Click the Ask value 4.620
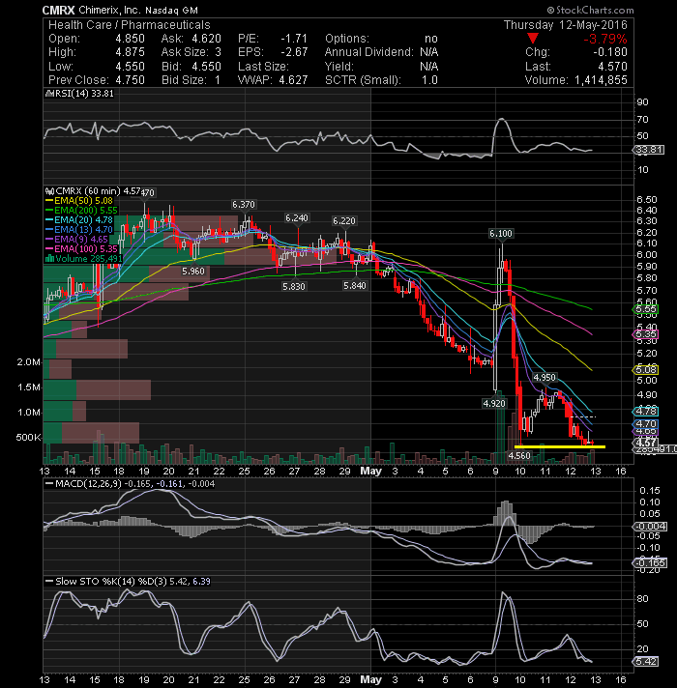Screen dimensions: 677x688 tap(206, 39)
